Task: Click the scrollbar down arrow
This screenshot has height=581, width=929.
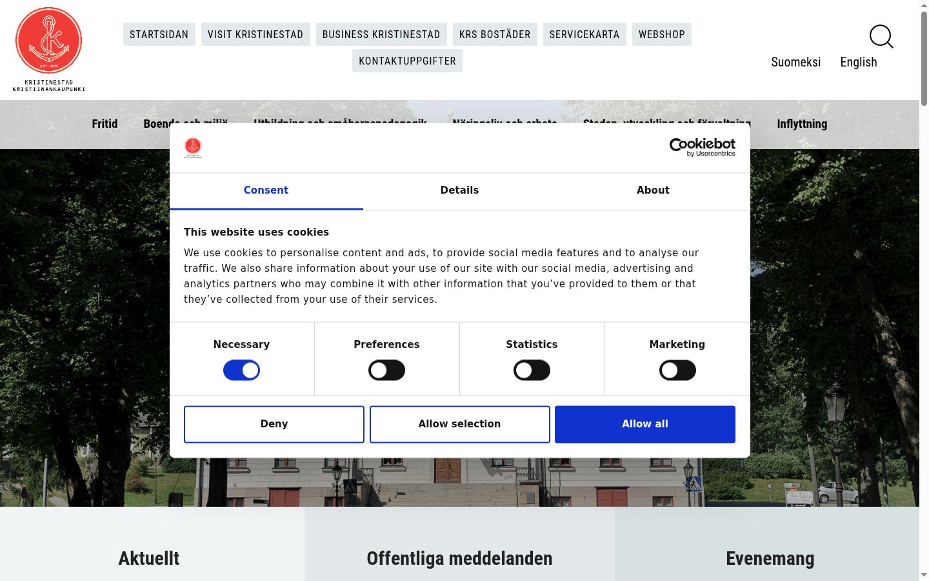Action: tap(924, 575)
